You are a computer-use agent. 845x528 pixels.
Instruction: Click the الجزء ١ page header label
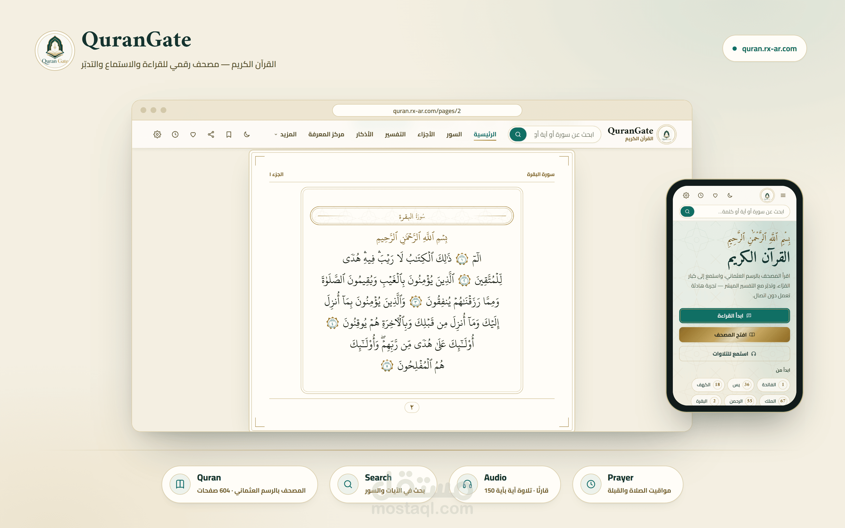[276, 174]
